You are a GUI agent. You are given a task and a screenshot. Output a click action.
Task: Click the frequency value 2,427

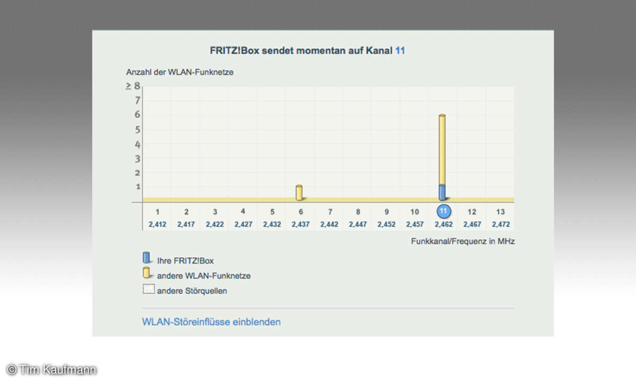243,224
